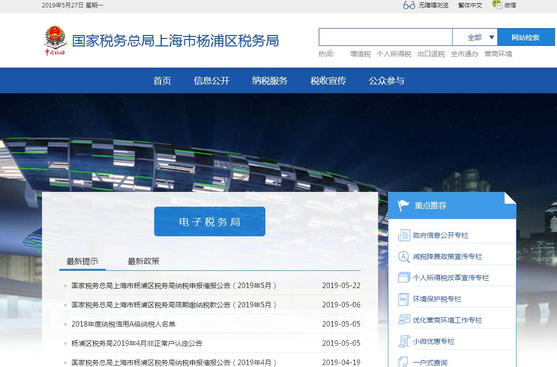Click the WeChat icon
This screenshot has height=367, width=557.
[x=497, y=5]
